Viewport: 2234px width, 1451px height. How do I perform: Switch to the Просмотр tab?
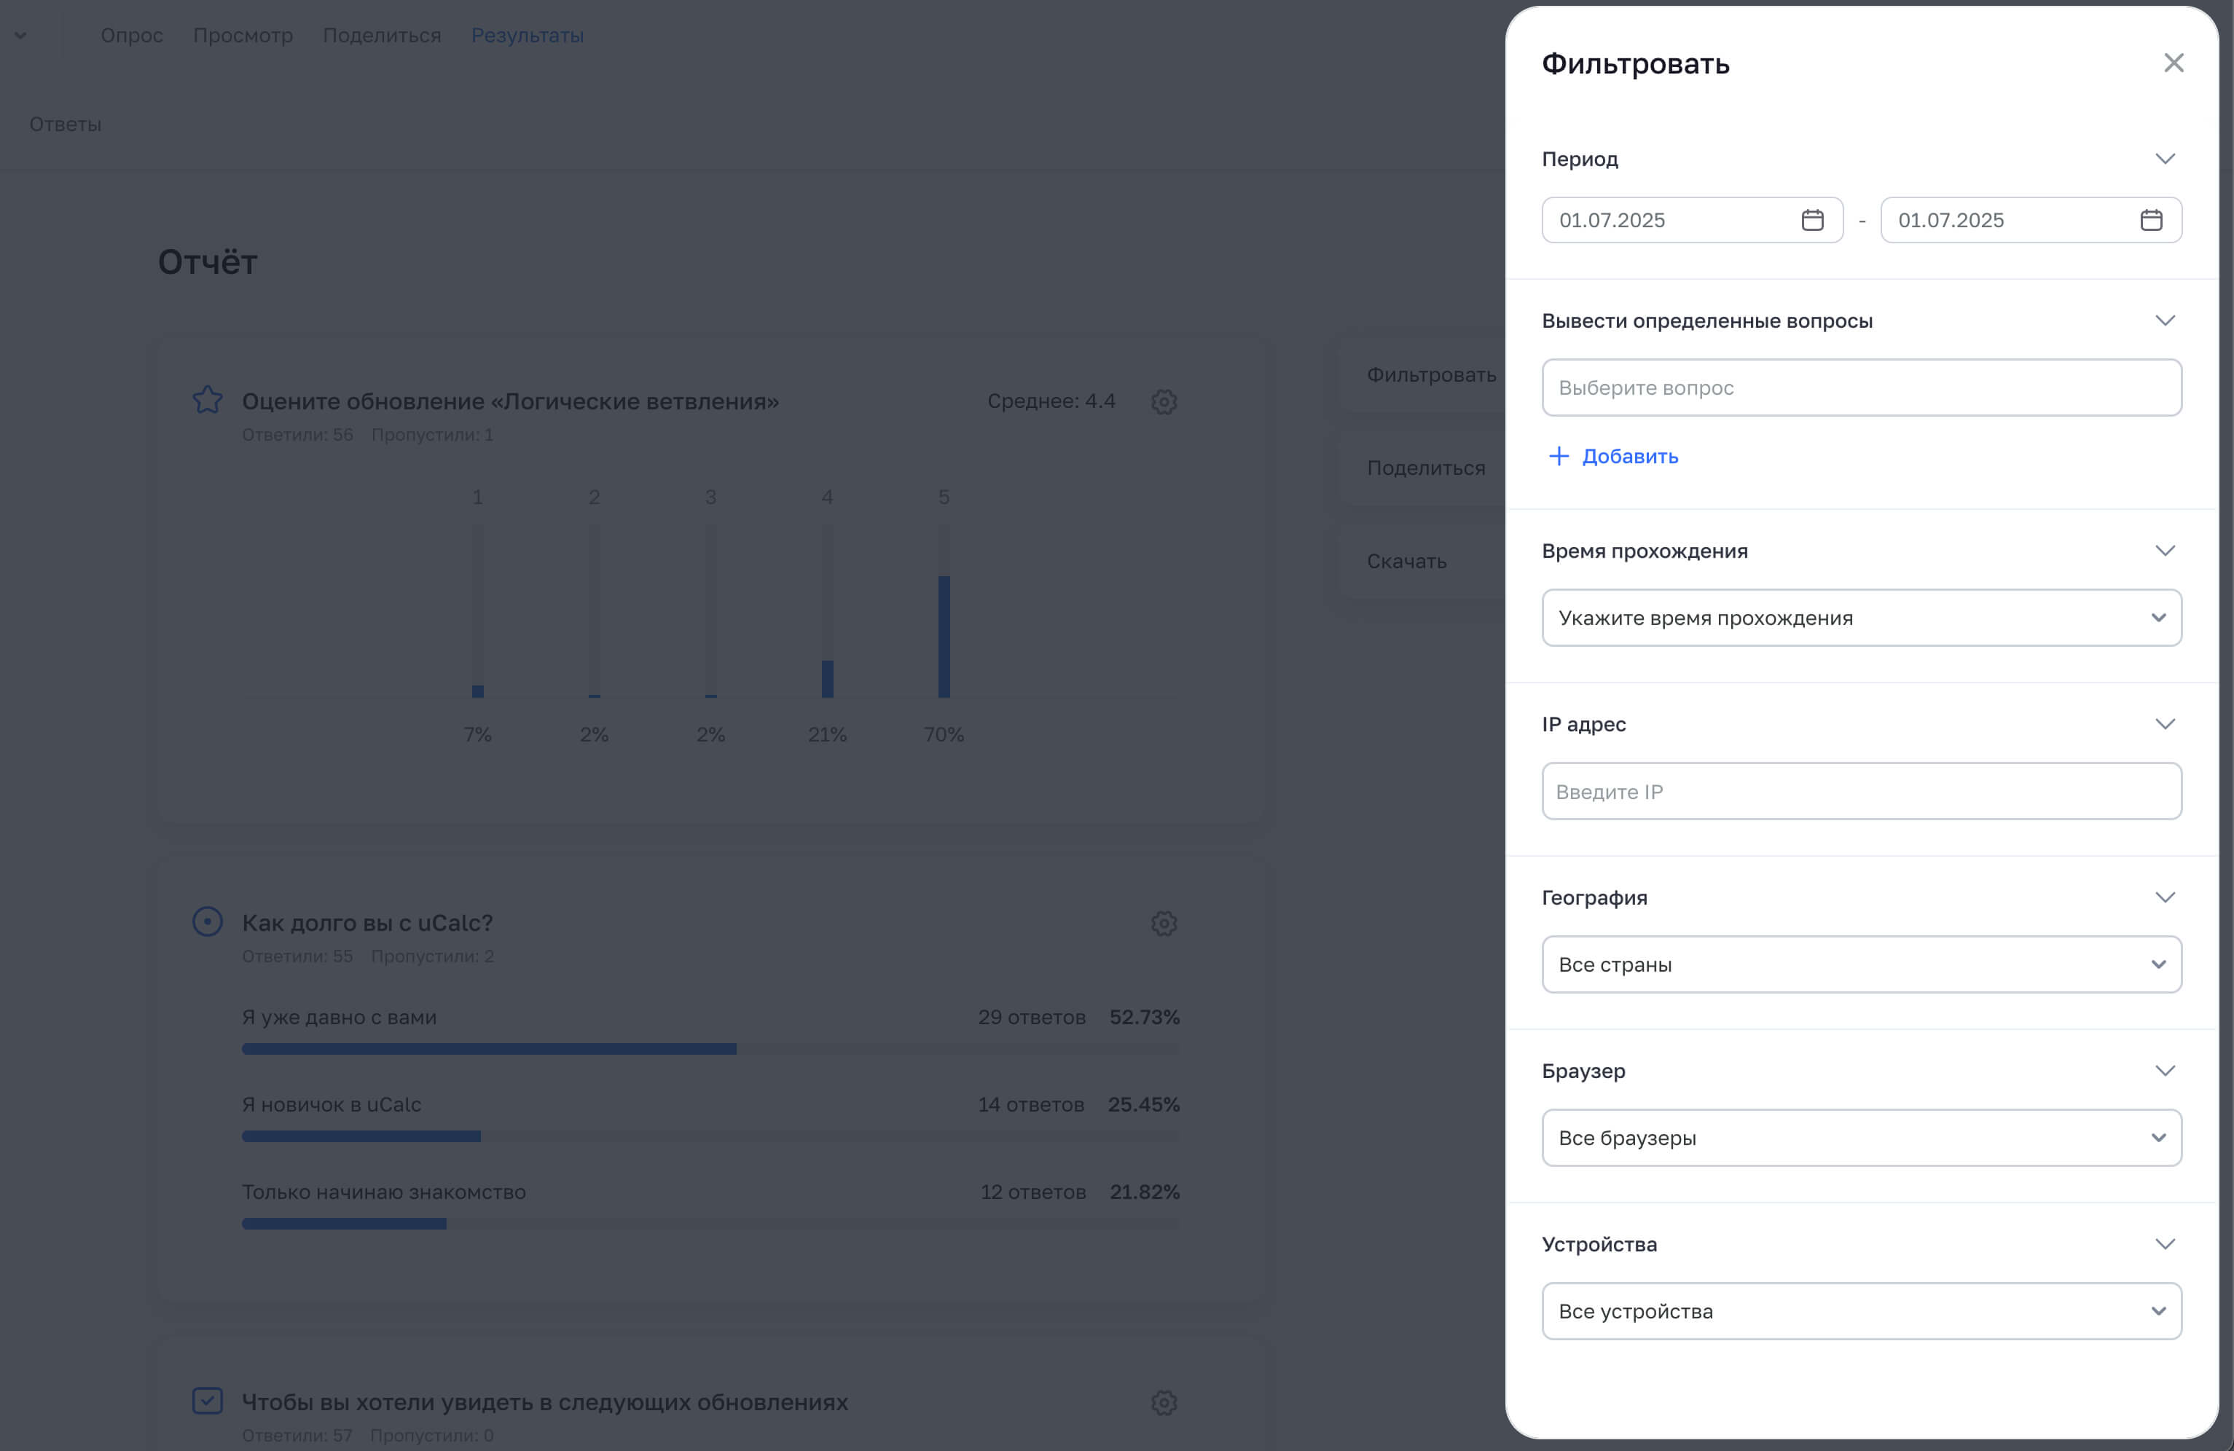(x=243, y=36)
